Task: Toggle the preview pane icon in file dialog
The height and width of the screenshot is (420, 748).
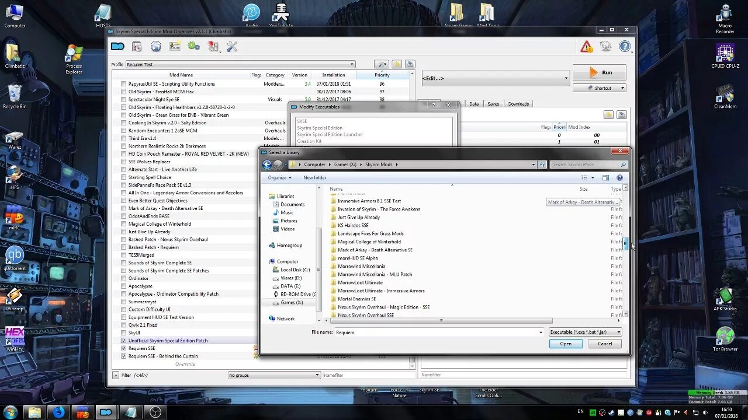Action: click(x=605, y=177)
